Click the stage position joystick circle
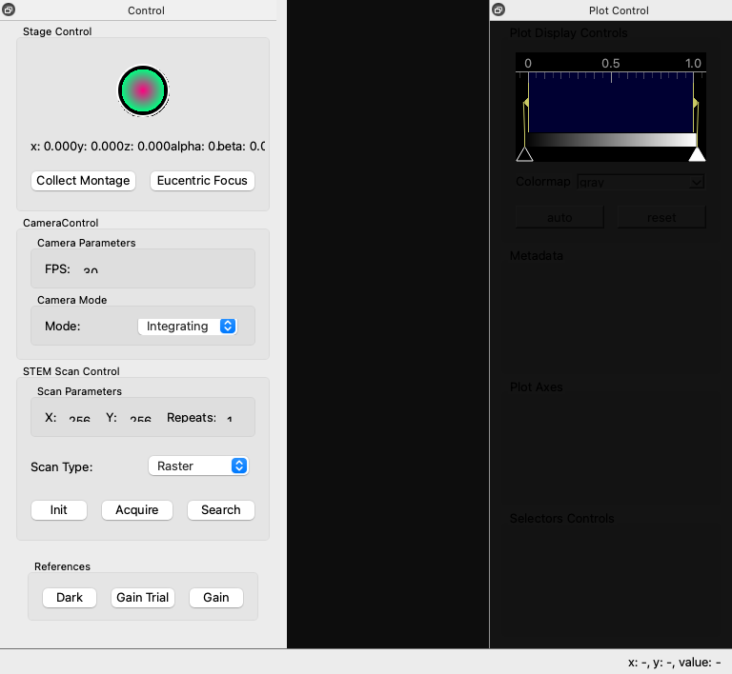 [x=143, y=90]
